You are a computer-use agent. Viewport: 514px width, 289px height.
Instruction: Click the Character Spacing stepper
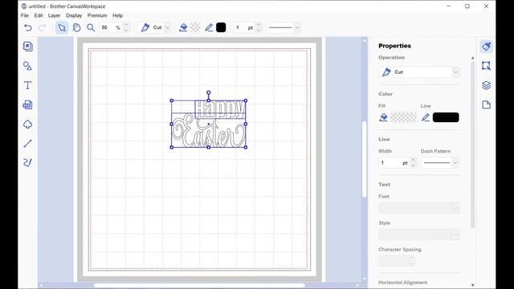click(411, 261)
